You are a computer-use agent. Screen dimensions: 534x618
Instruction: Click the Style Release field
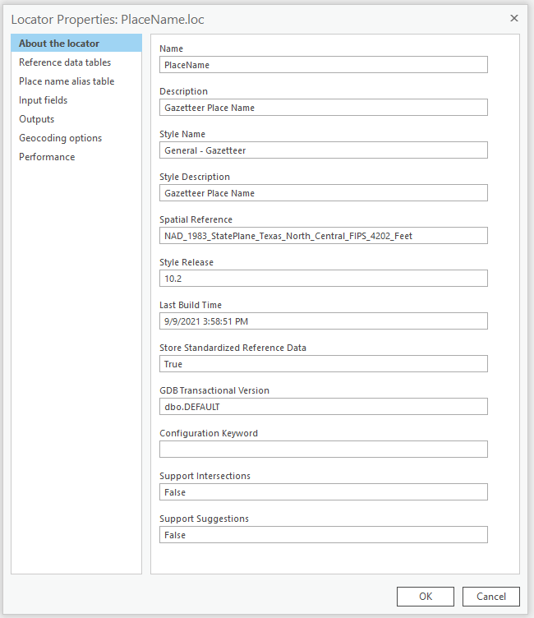(x=323, y=279)
